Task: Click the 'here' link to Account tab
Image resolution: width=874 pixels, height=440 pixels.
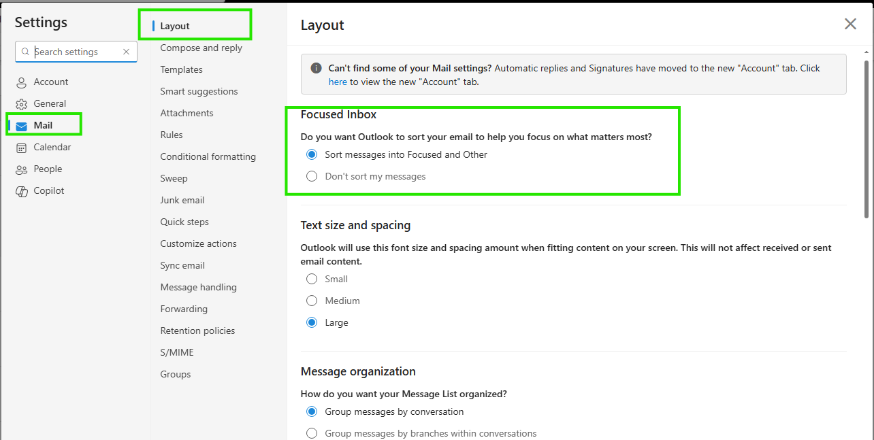Action: click(338, 82)
